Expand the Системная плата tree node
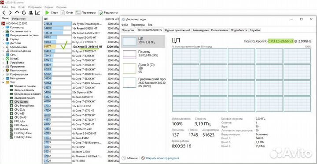The image size is (317, 164). pyautogui.click(x=3, y=31)
